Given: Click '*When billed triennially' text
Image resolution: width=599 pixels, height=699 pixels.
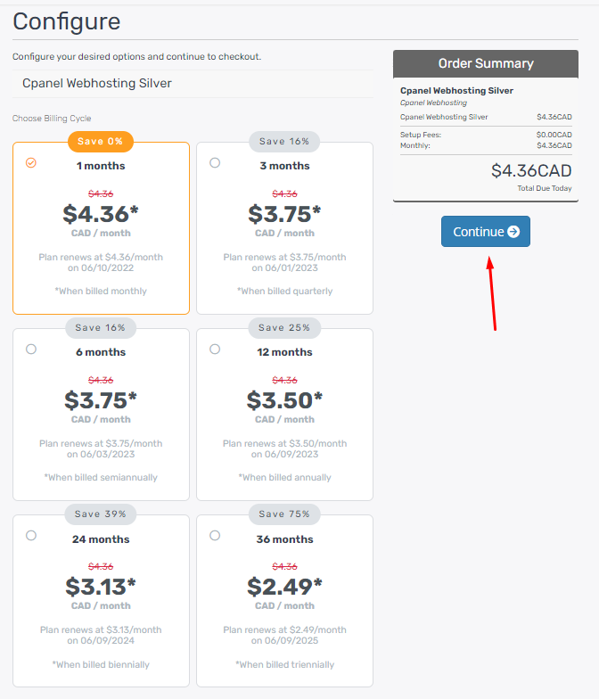Looking at the screenshot, I should click(285, 665).
